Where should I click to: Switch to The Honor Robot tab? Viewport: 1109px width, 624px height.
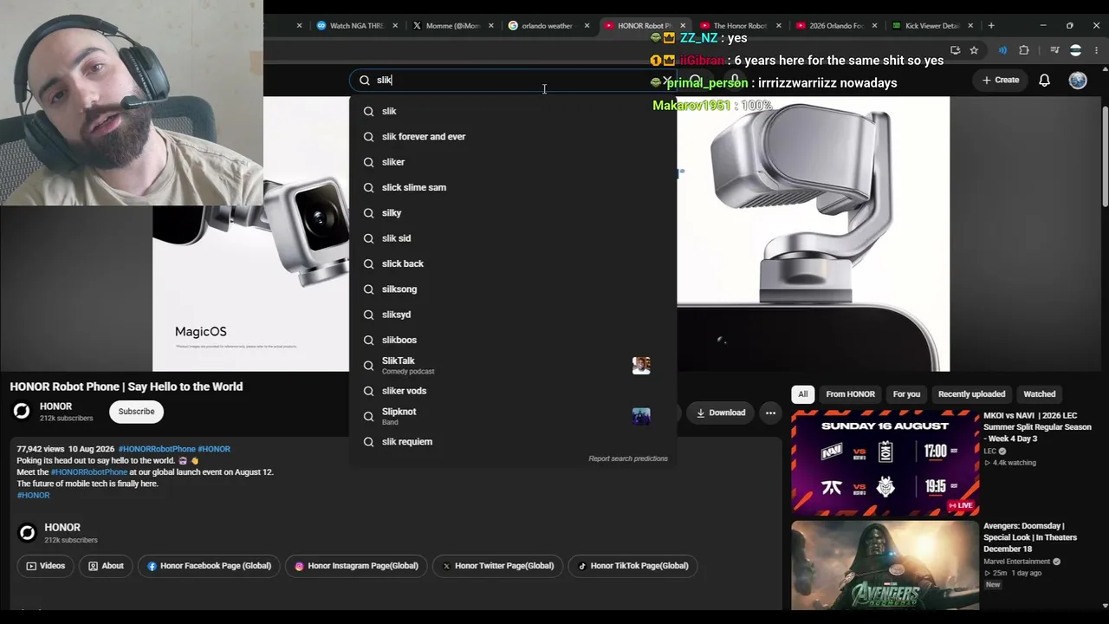click(x=739, y=26)
